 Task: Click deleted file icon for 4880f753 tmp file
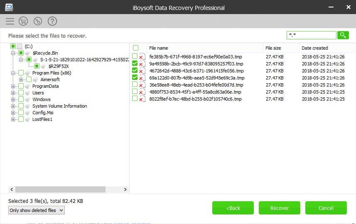click(142, 92)
